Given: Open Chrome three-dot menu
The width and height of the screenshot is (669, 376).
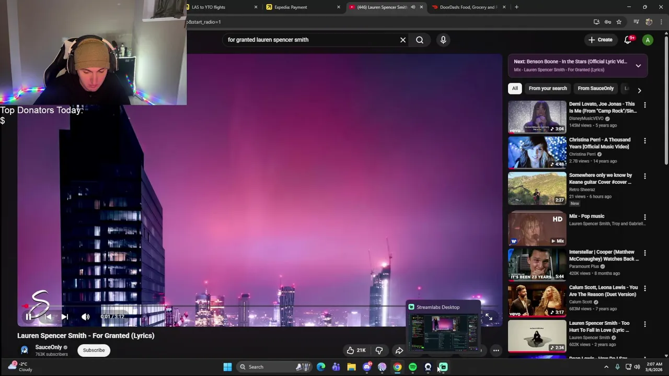Looking at the screenshot, I should [661, 22].
